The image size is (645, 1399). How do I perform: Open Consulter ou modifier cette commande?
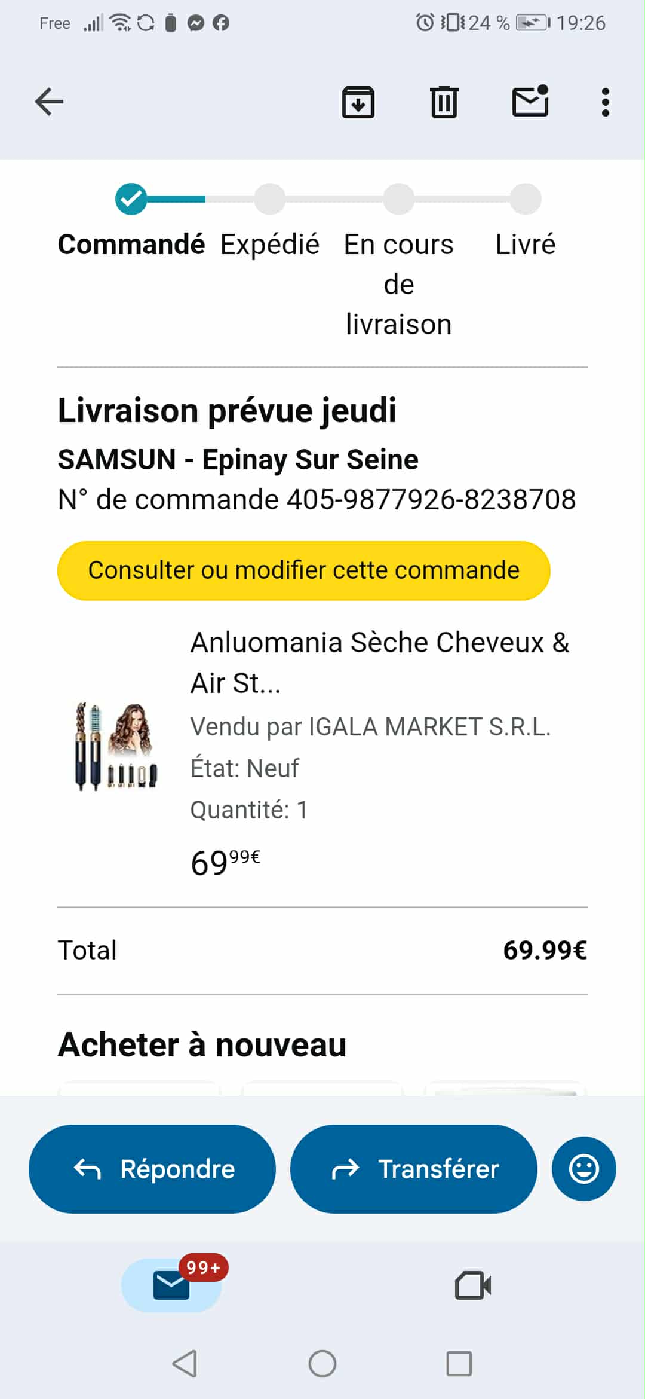point(303,570)
